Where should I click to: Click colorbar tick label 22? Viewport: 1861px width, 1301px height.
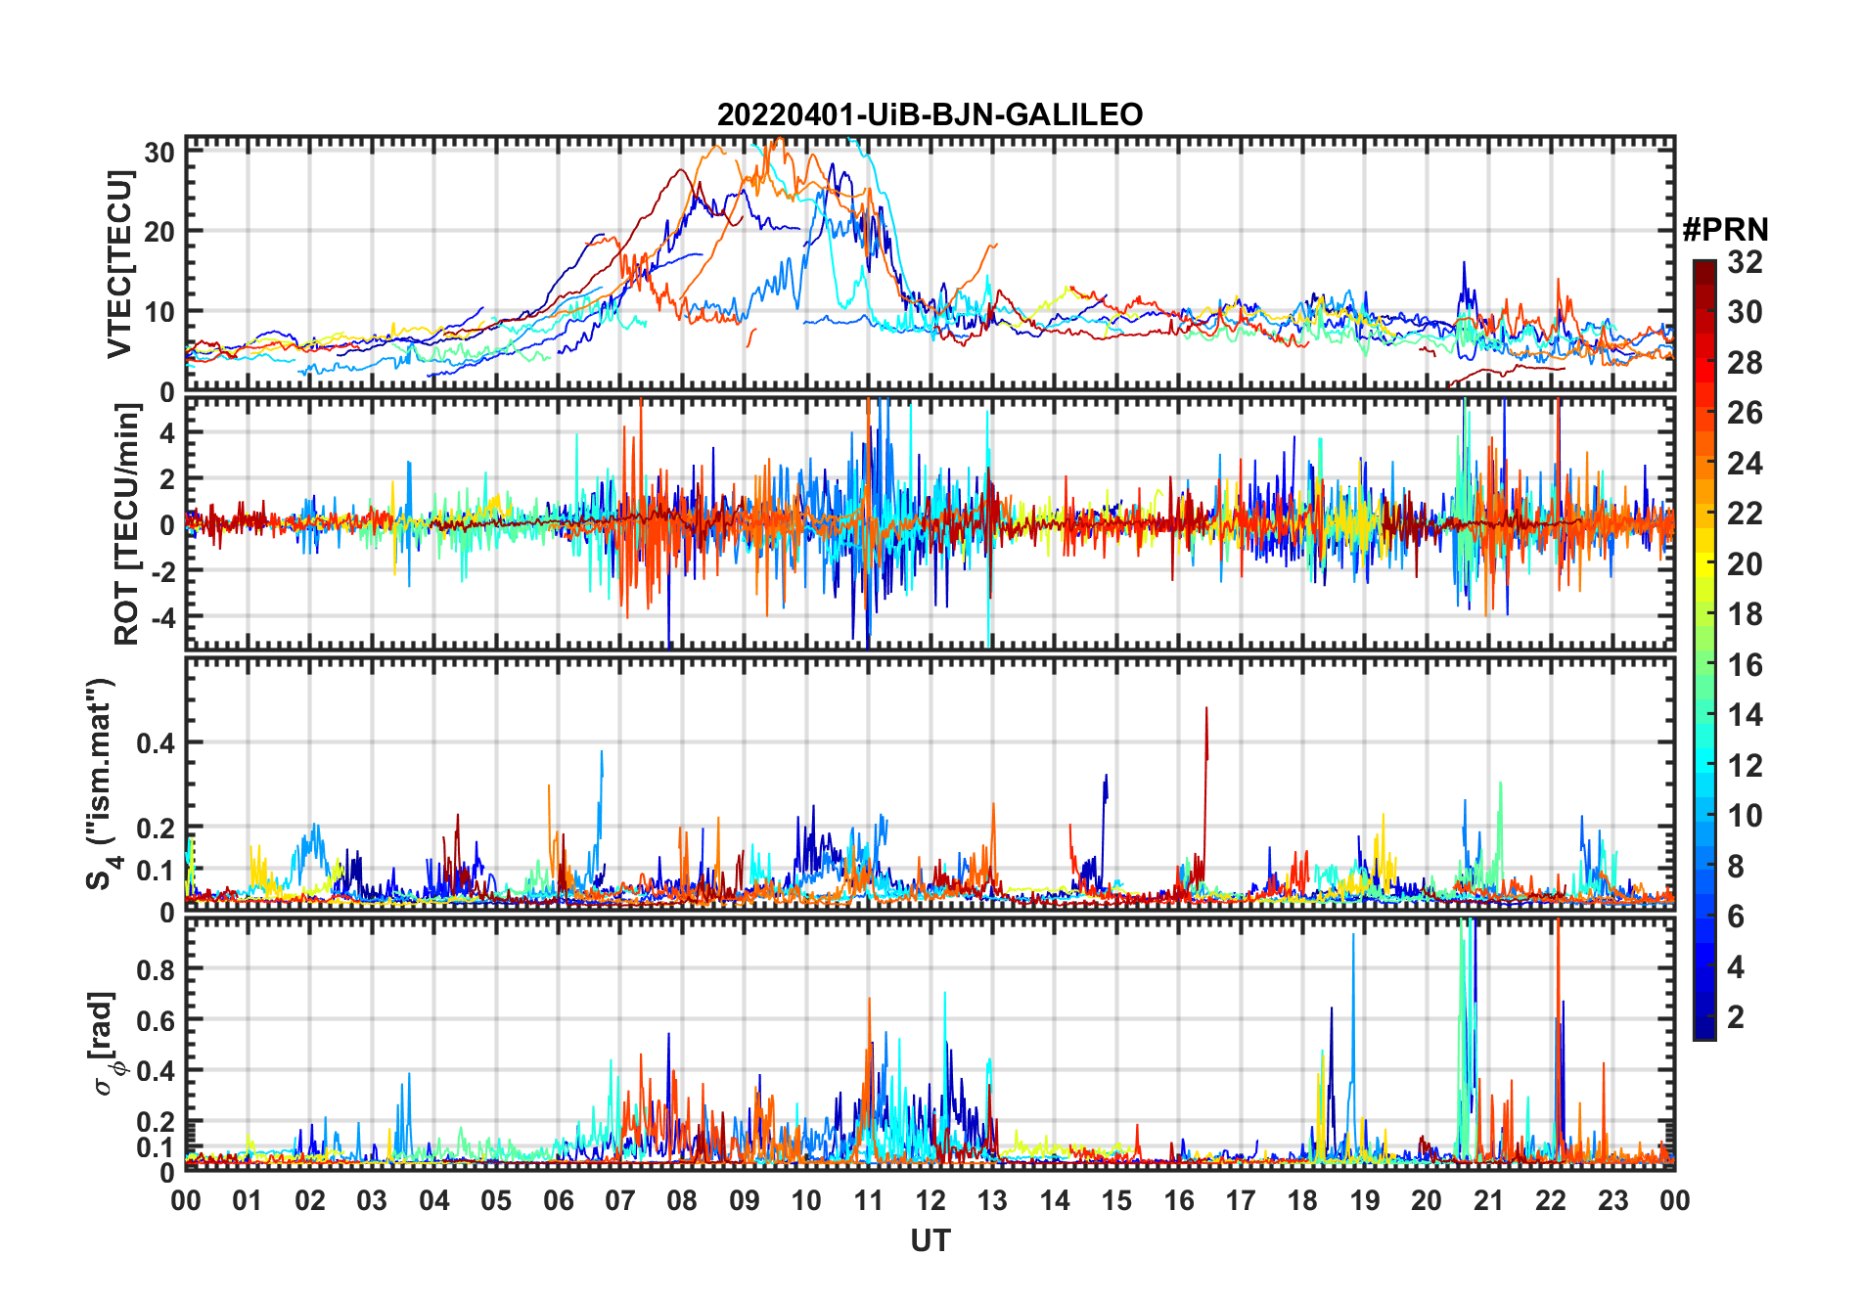(x=1745, y=514)
